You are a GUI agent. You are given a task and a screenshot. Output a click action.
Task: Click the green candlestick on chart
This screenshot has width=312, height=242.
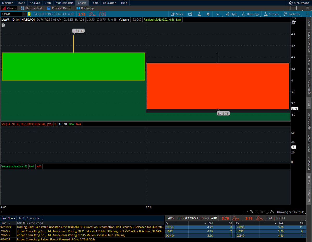click(x=73, y=66)
